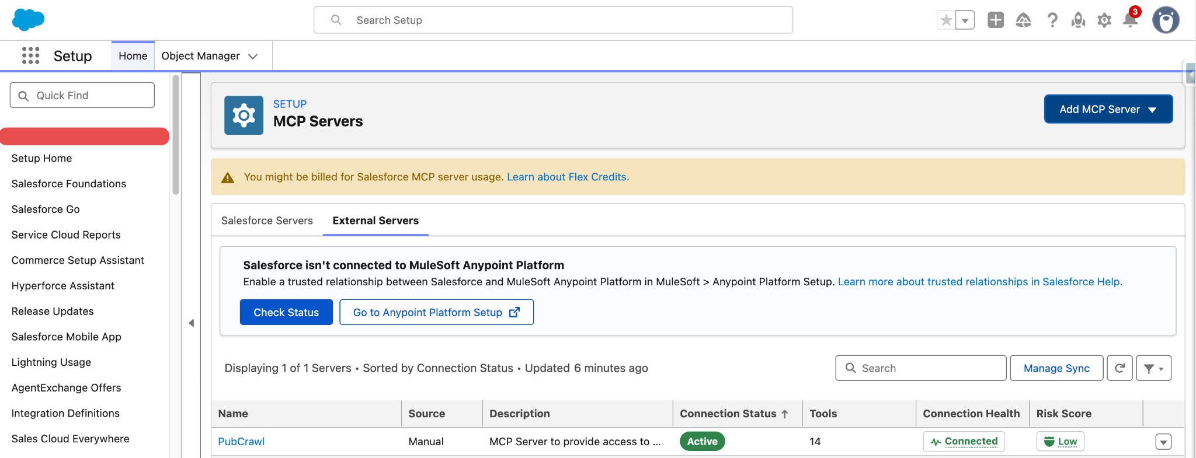
Task: Open the PubCrawl server link
Action: (241, 442)
